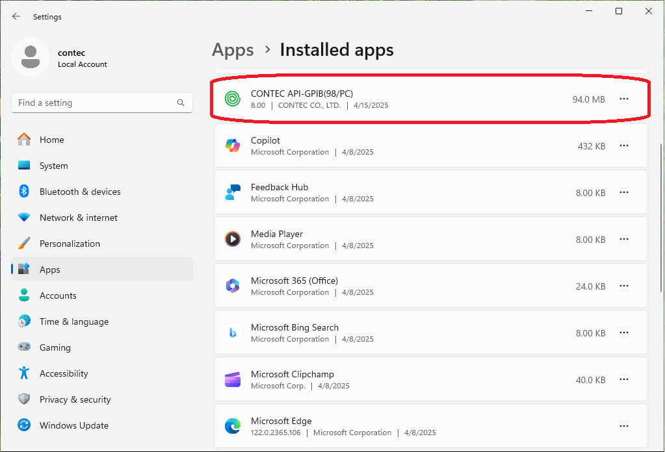Click the System monitor icon
The height and width of the screenshot is (452, 665).
24,165
